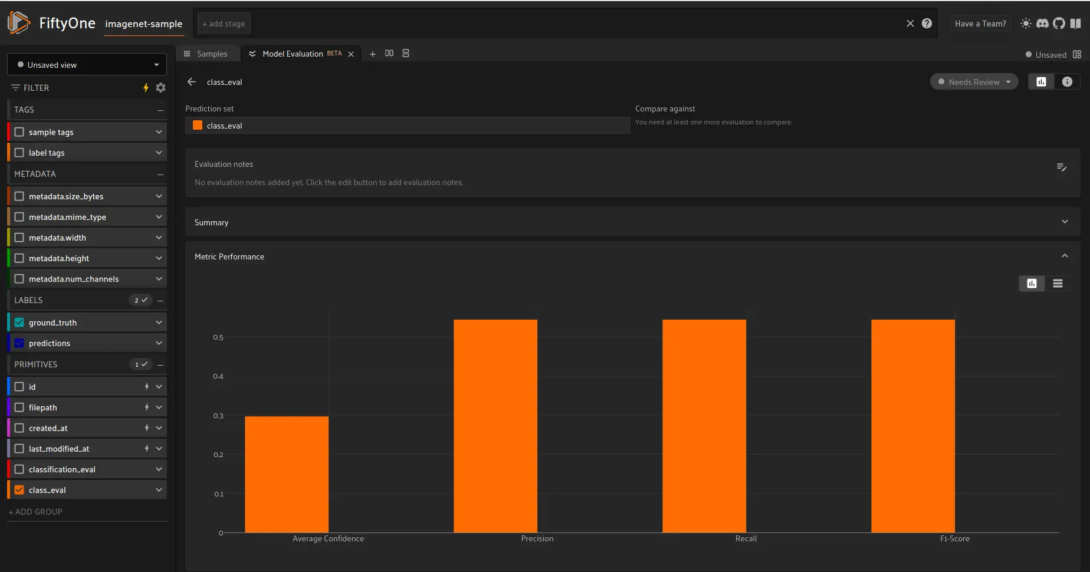Collapse the LABELS group
The height and width of the screenshot is (572, 1090).
click(x=160, y=301)
